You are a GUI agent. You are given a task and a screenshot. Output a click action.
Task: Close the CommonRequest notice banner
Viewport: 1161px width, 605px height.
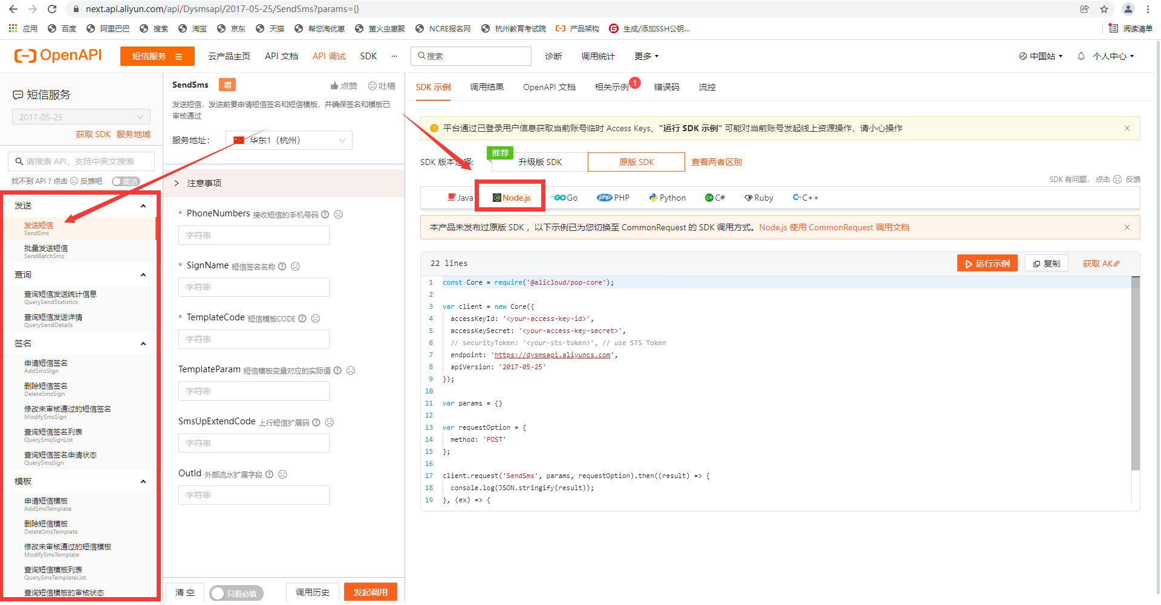coord(1127,227)
